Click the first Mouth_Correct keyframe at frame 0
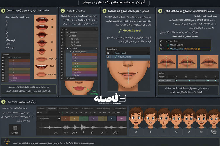220x146 pixels. [x=176, y=81]
